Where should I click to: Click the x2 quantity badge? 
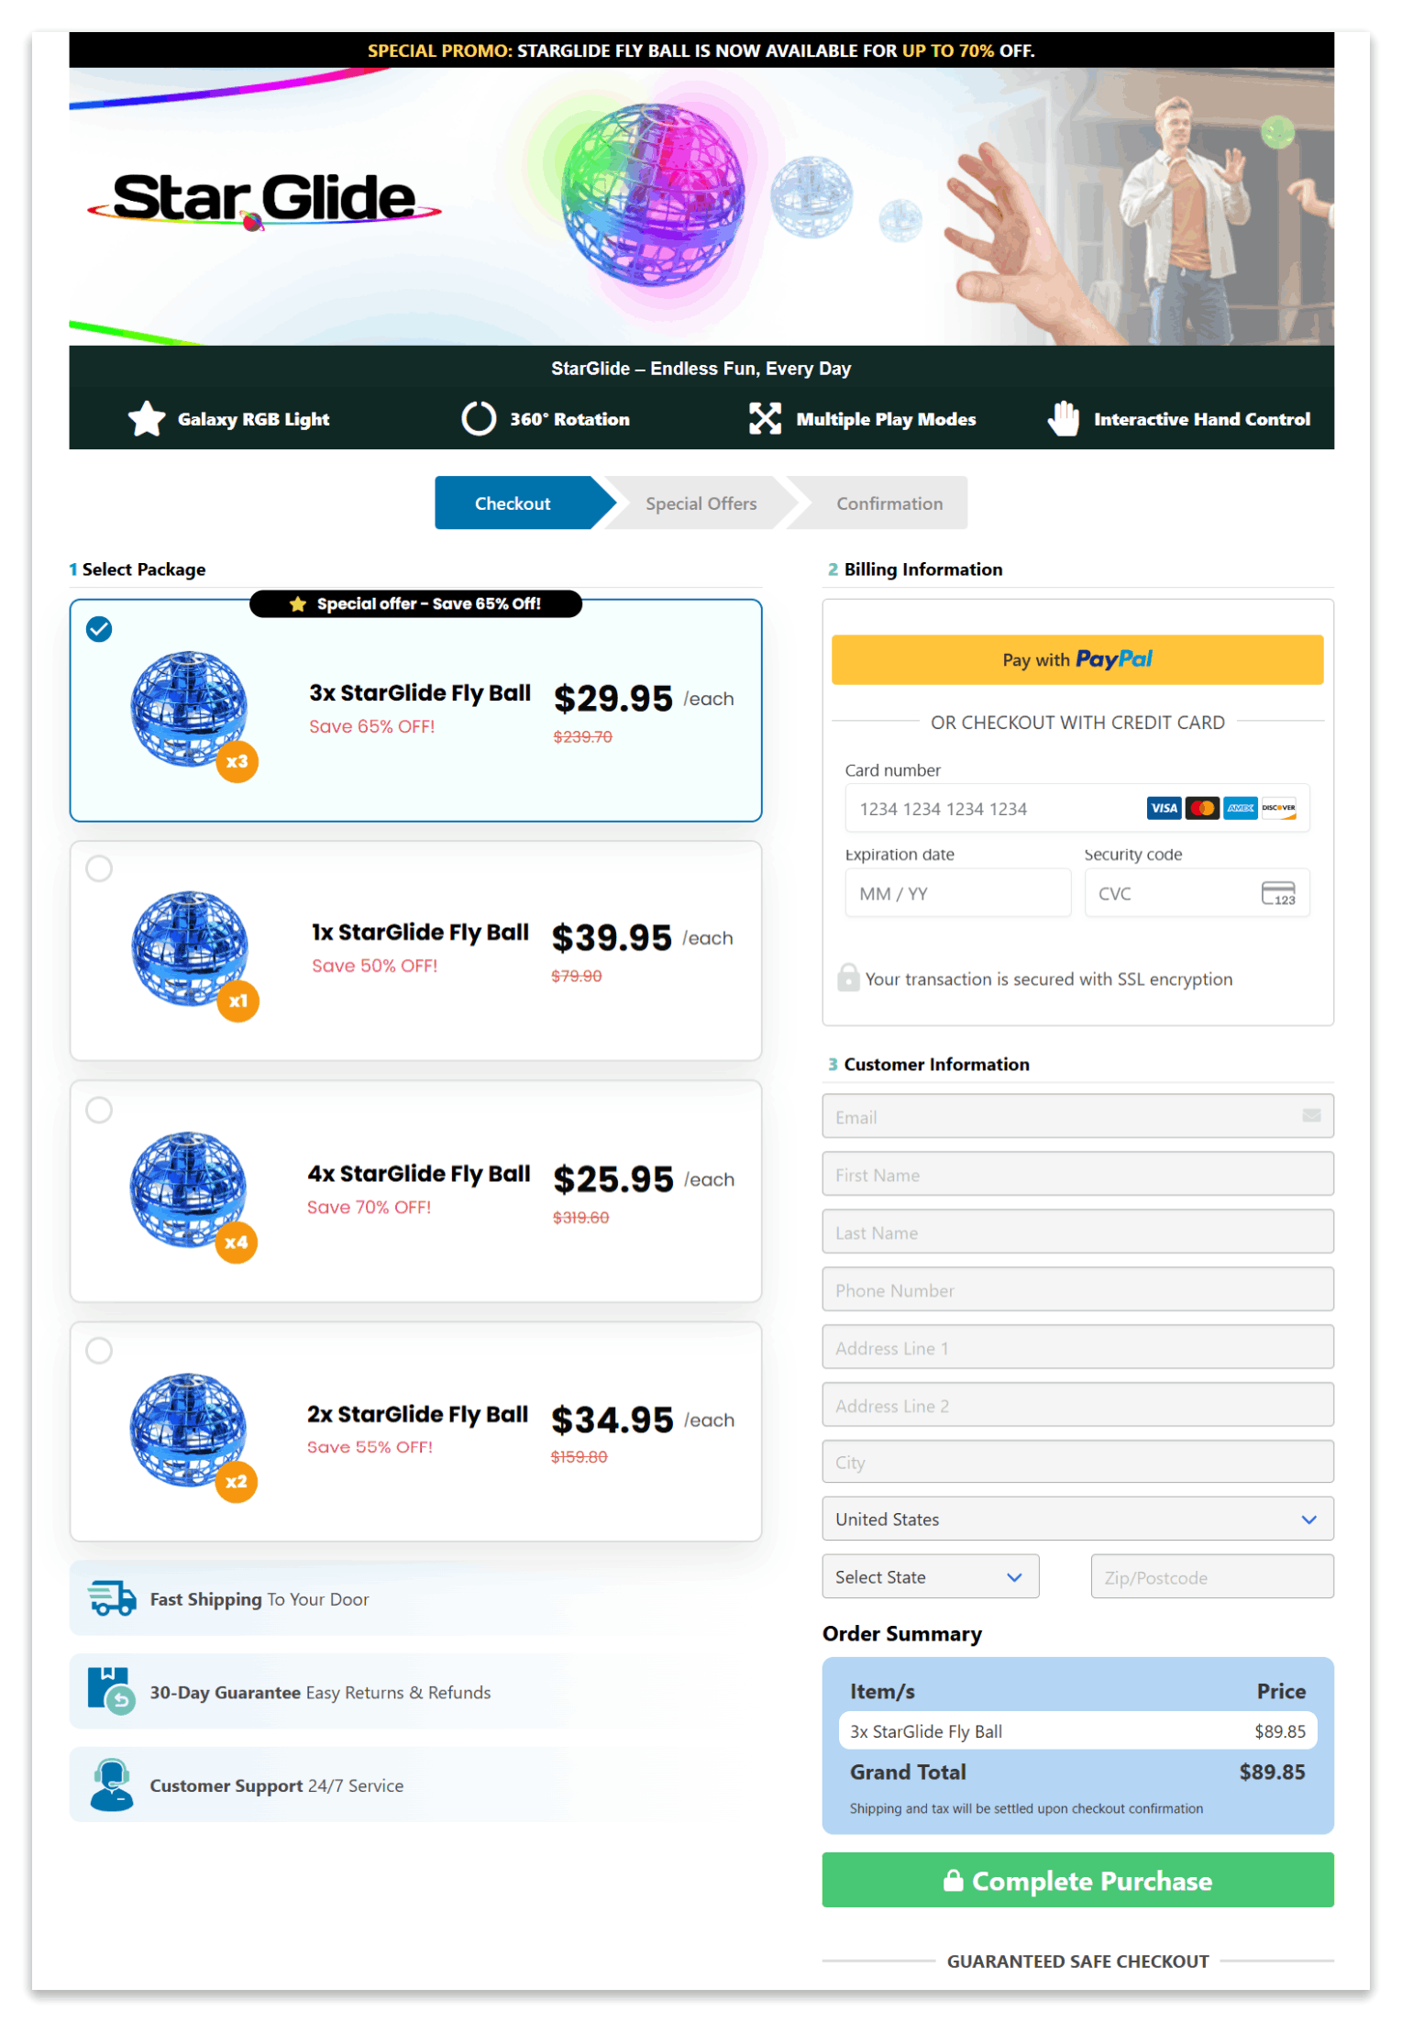(x=236, y=1482)
